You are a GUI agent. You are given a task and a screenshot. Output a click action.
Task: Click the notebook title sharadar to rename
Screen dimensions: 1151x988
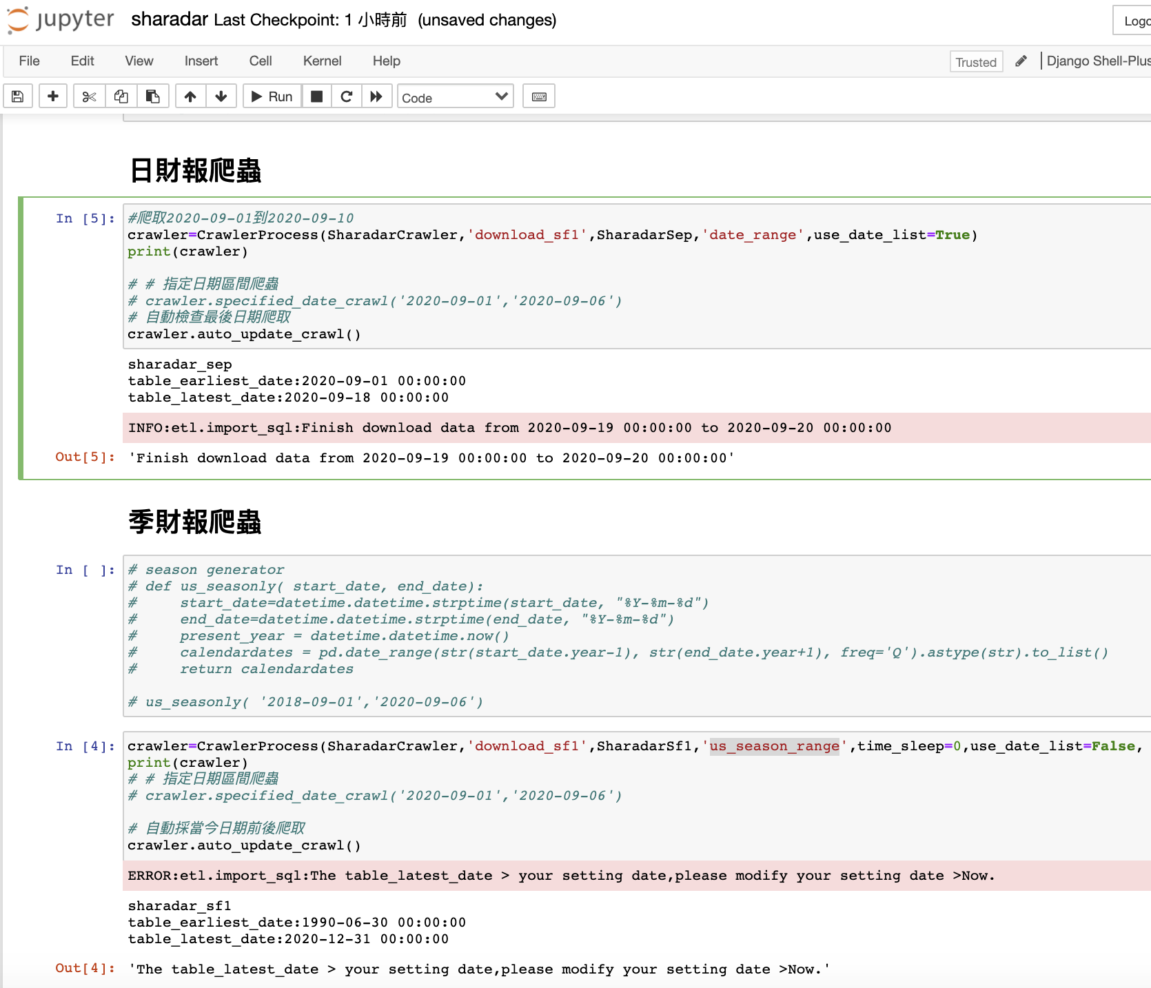pos(169,19)
